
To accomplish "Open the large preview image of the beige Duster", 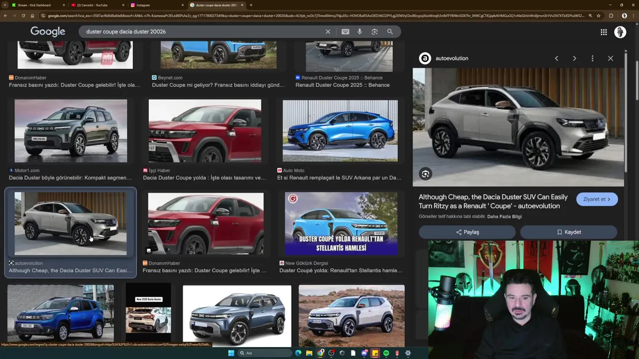I will pos(518,127).
